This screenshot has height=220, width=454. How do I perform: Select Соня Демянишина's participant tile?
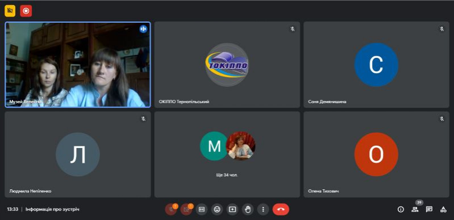tap(376, 65)
